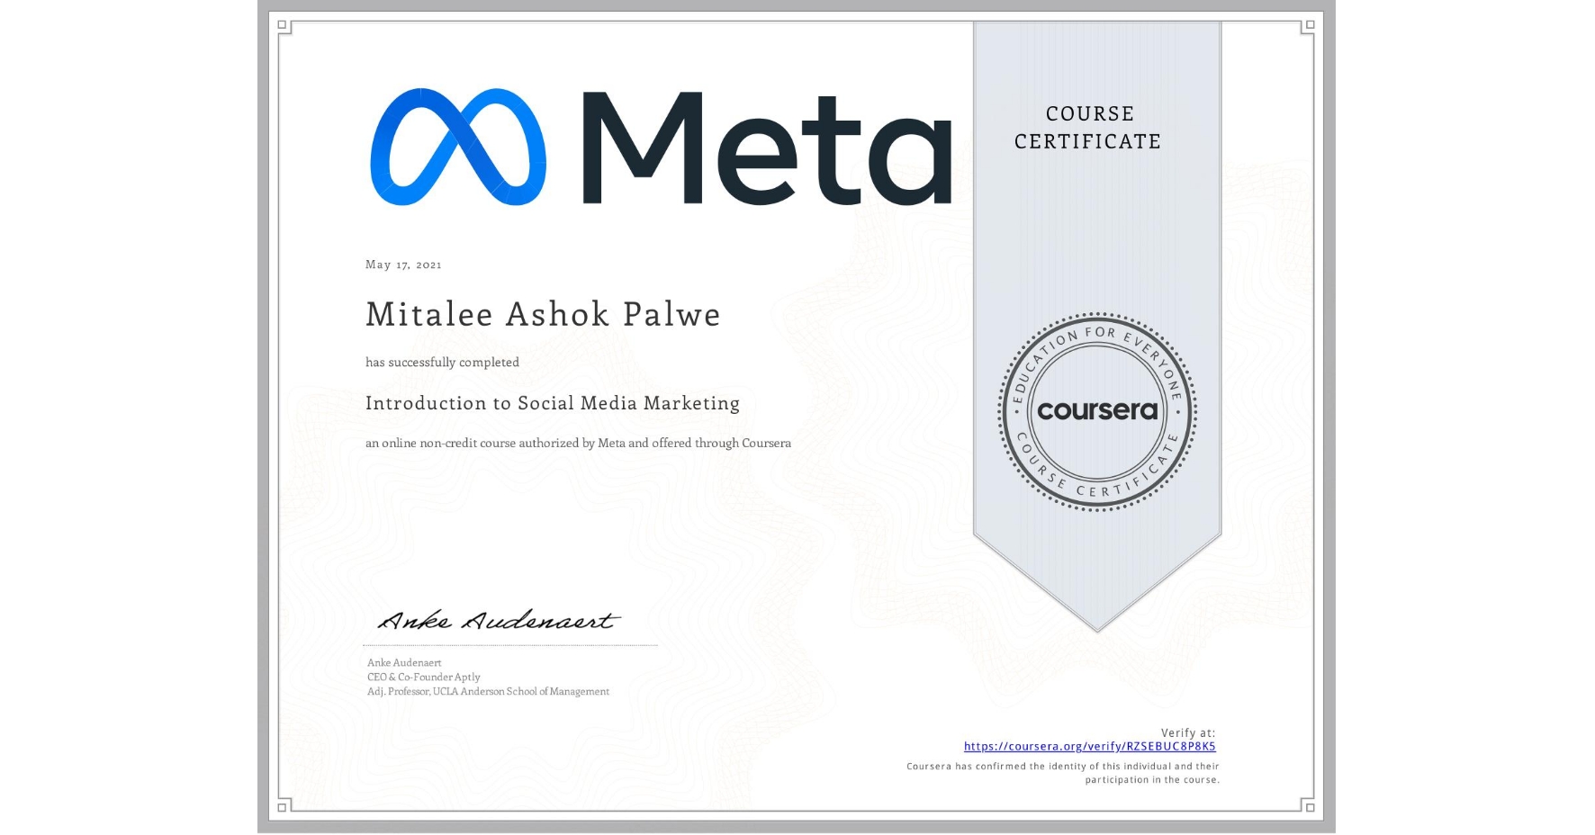Image resolution: width=1595 pixels, height=835 pixels.
Task: Click the Meta infinity logo symbol
Action: (458, 147)
